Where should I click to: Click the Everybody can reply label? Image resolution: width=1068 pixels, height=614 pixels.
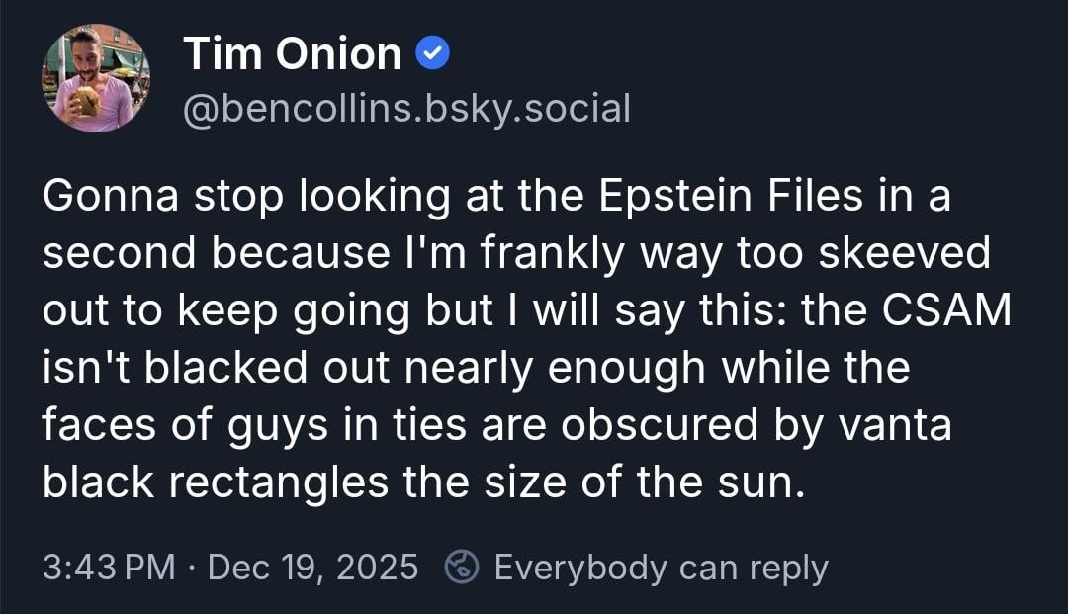tap(660, 568)
